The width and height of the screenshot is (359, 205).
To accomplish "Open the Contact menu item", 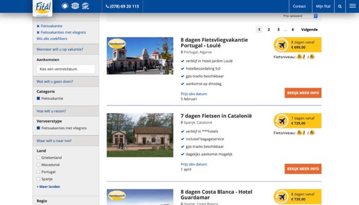I will click(x=299, y=6).
